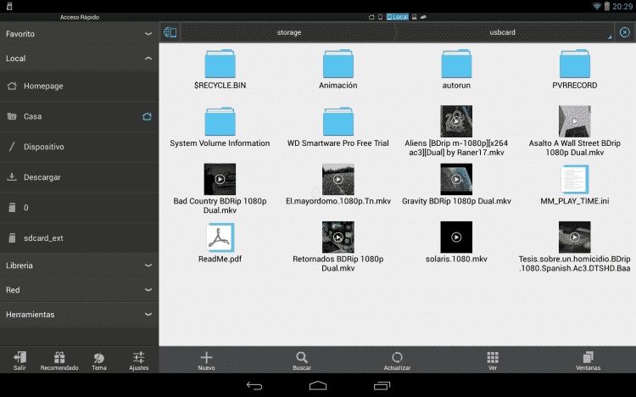This screenshot has height=397, width=636.
Task: Open the Descargar folder shortcut
Action: (x=79, y=177)
